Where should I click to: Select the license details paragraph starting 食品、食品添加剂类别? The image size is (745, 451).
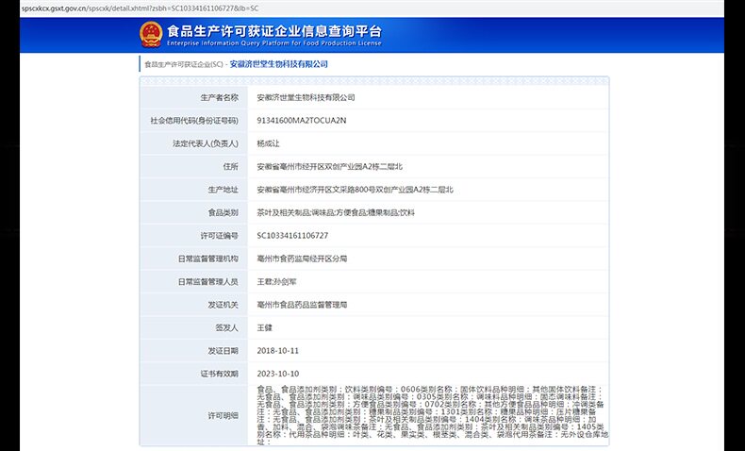click(432, 416)
